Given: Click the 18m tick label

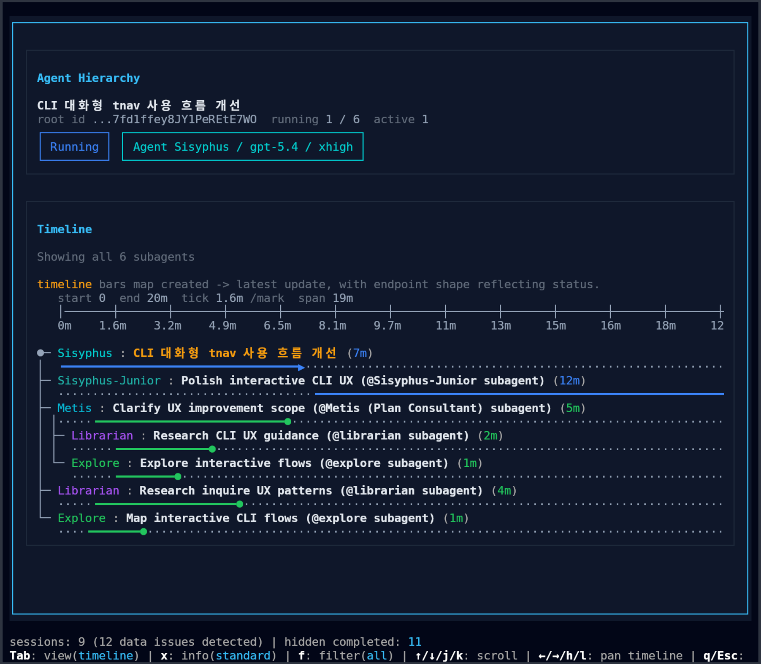Looking at the screenshot, I should pyautogui.click(x=666, y=326).
